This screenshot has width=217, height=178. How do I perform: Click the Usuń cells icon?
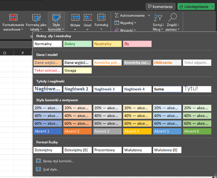pos(87,18)
